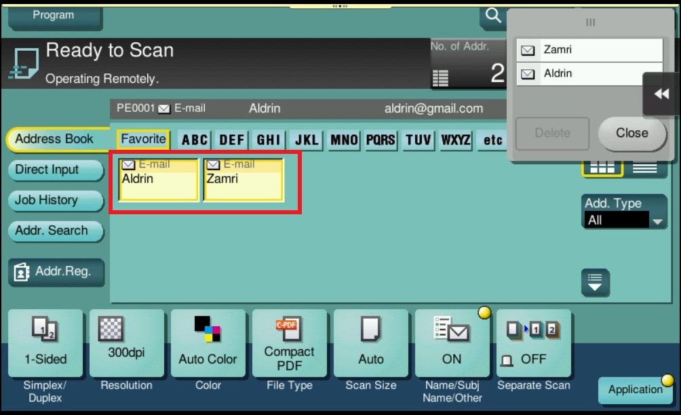Image resolution: width=681 pixels, height=415 pixels.
Task: Open the Simplex/Duplex 1-Sided setting
Action: pos(45,344)
